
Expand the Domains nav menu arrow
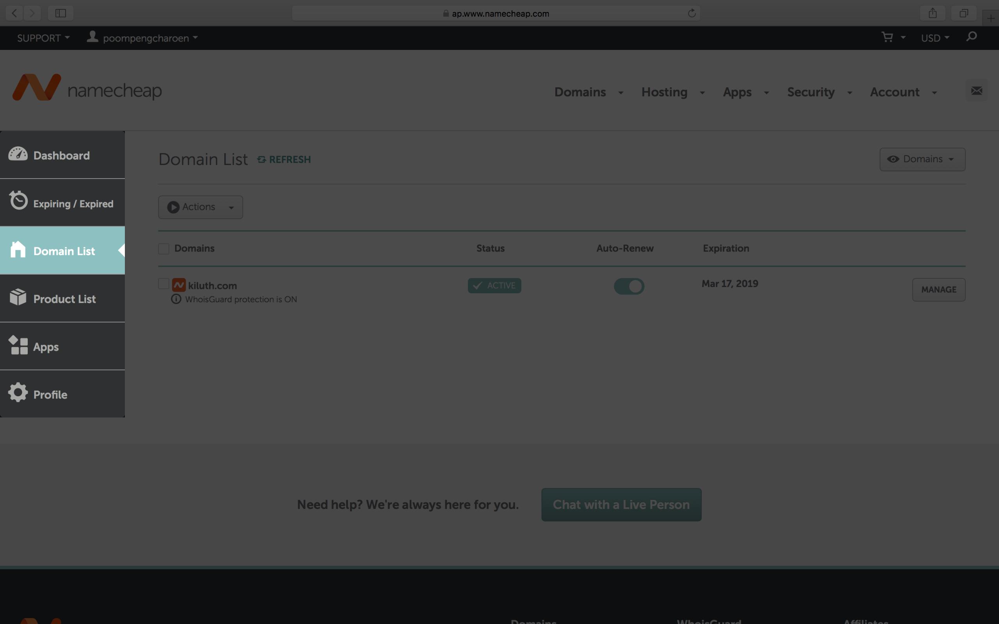pyautogui.click(x=620, y=93)
